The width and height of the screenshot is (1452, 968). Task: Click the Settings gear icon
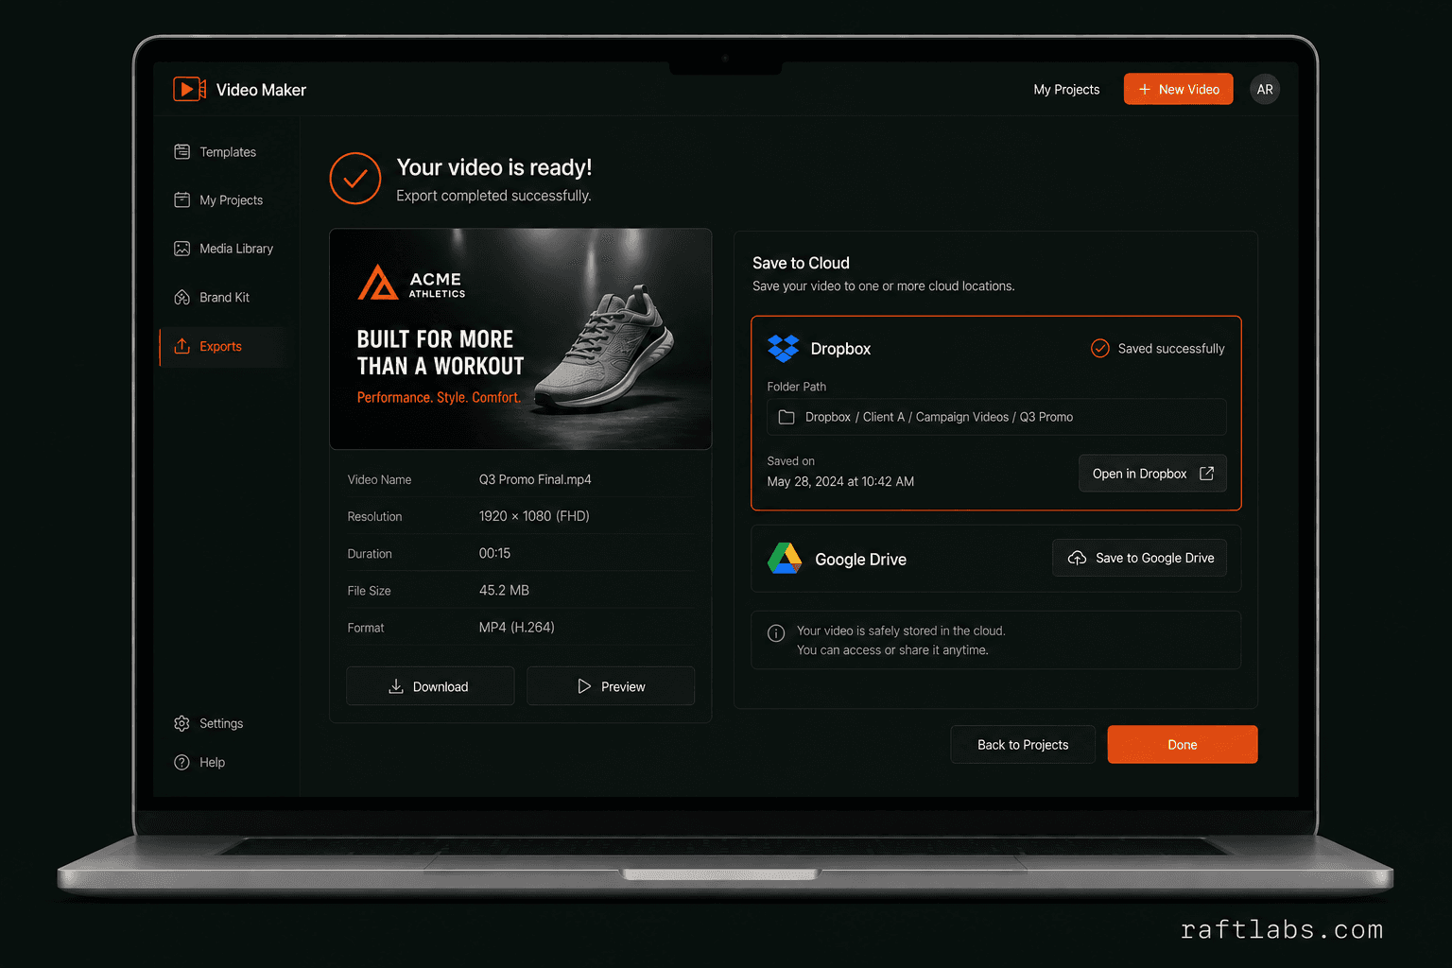click(181, 723)
